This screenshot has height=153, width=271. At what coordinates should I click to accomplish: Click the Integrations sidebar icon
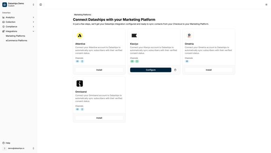click(4, 31)
